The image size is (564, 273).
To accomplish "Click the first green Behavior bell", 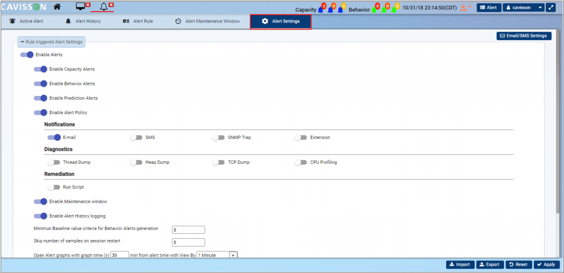I will (x=375, y=9).
